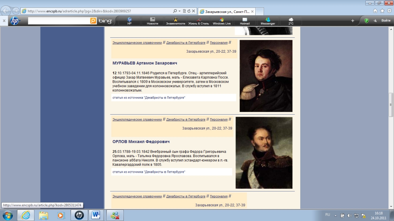394x221 pixels.
Task: Open toolbar settings wrench icon
Action: [375, 20]
